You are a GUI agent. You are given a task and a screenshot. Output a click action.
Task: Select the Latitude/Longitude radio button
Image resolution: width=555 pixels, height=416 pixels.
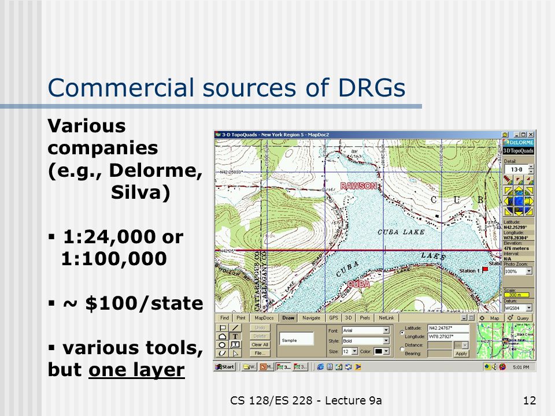point(402,333)
